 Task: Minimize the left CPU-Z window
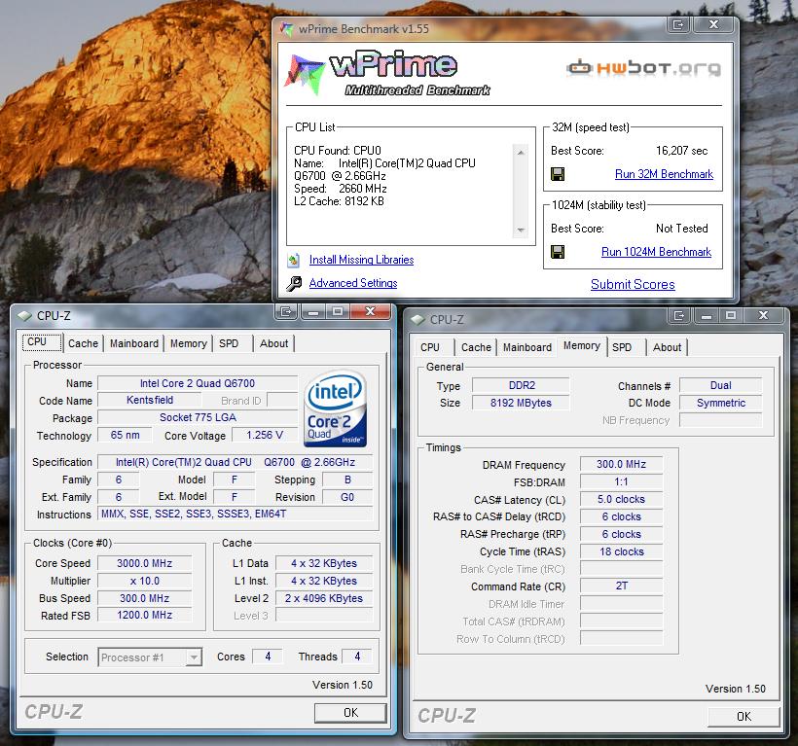tap(313, 311)
